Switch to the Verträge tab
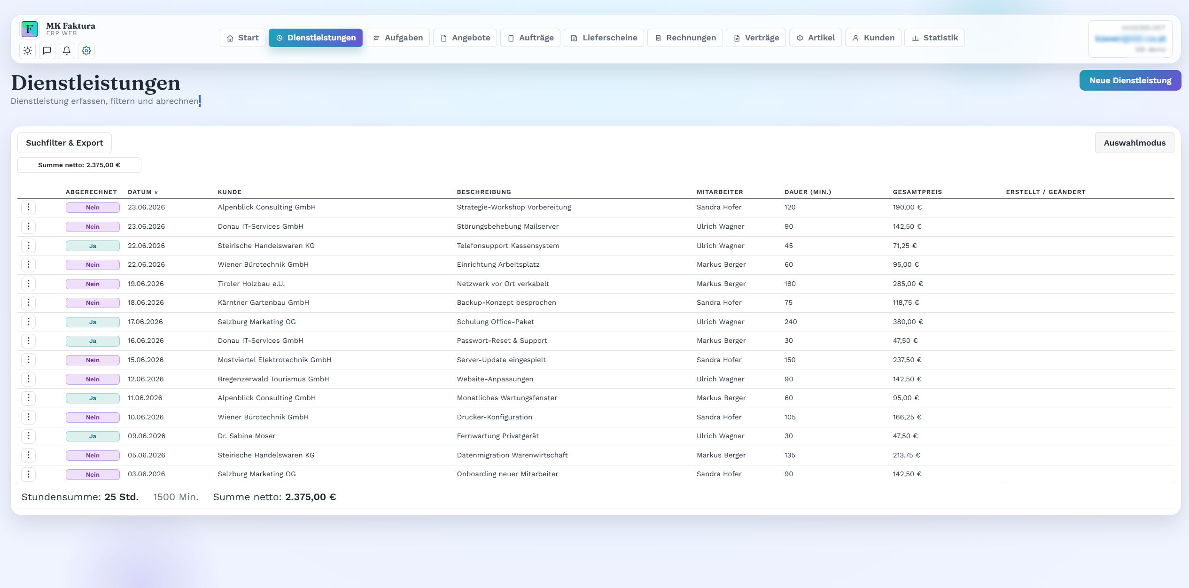Image resolution: width=1189 pixels, height=588 pixels. coord(756,38)
